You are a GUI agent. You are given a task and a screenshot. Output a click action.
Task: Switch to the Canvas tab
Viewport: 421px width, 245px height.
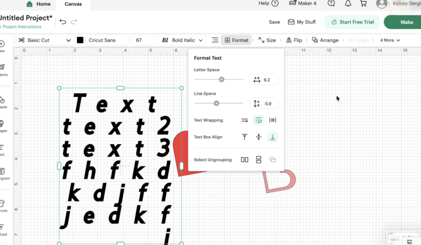(x=73, y=4)
